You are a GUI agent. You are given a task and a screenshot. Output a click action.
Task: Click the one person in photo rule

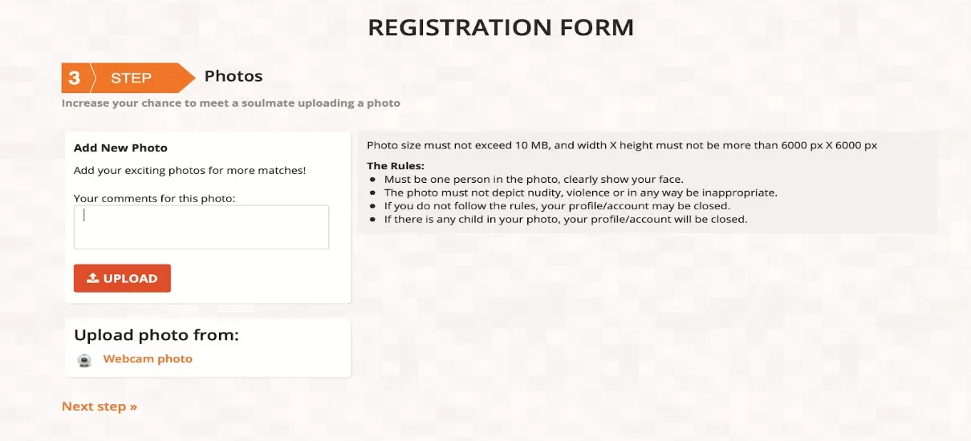tap(534, 180)
